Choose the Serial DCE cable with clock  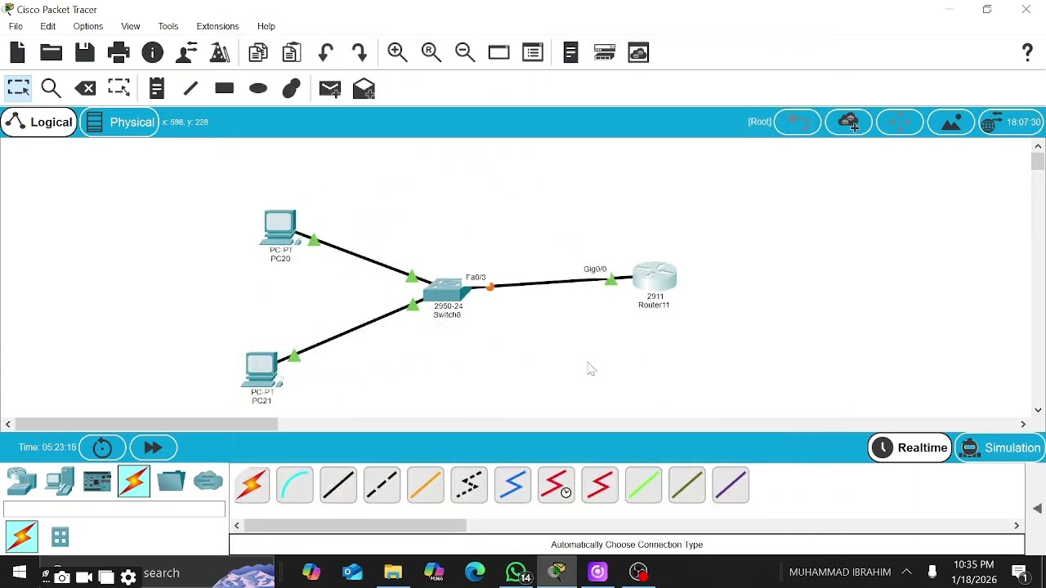tap(557, 485)
